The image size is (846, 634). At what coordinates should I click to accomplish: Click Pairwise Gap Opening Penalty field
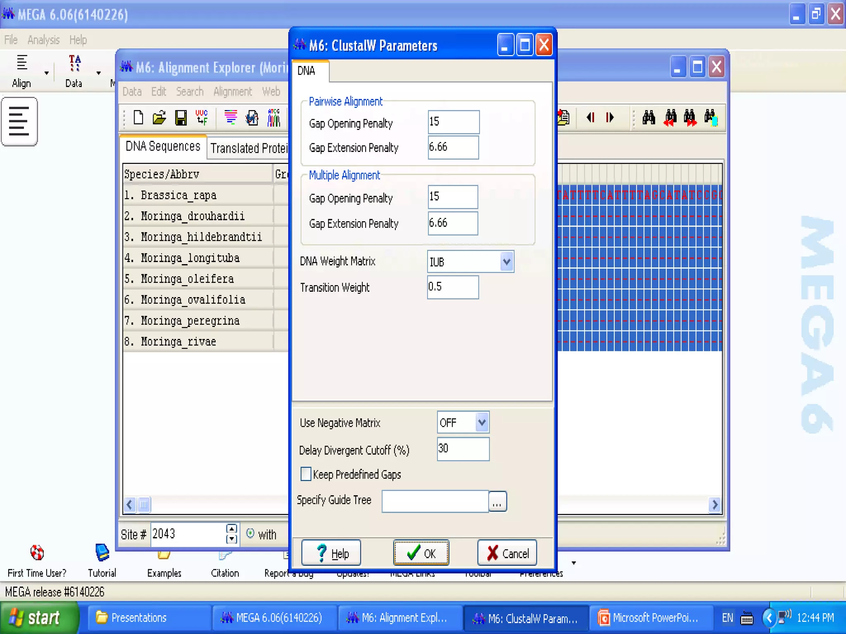tap(454, 122)
